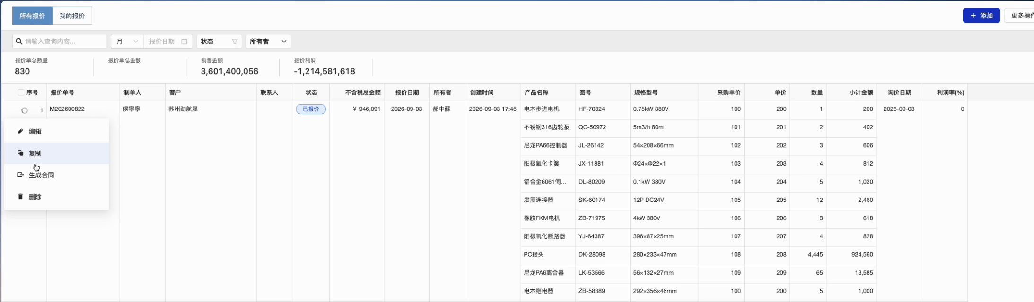Click total quotation count 830
This screenshot has width=1034, height=302.
[x=22, y=71]
